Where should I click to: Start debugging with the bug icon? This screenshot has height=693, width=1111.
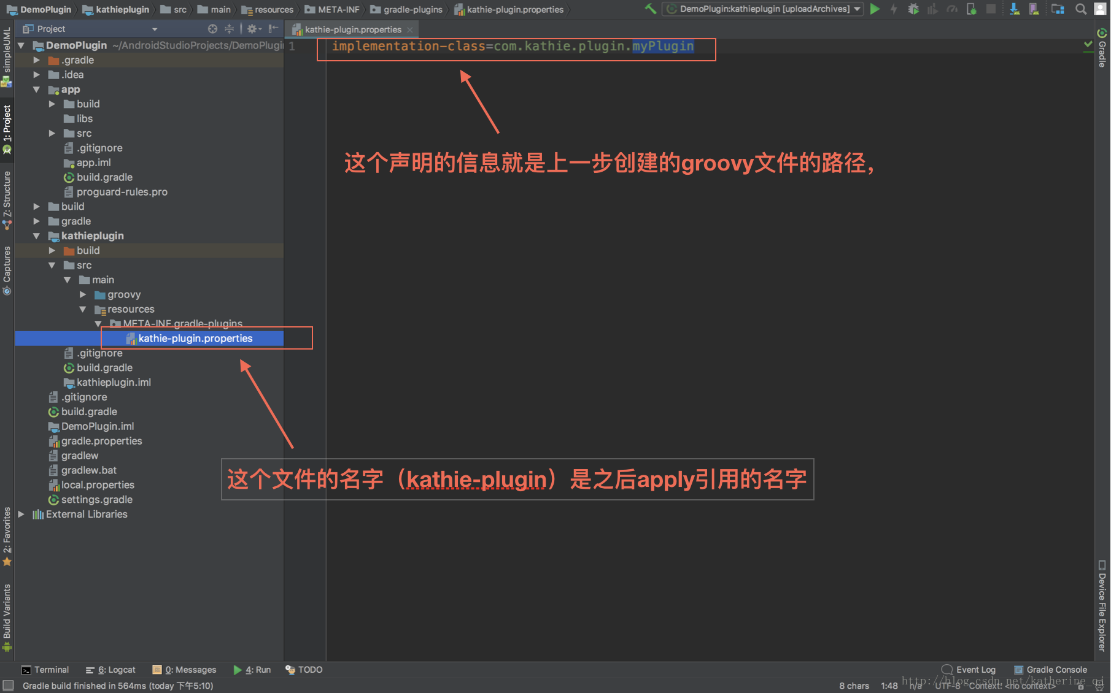point(913,9)
